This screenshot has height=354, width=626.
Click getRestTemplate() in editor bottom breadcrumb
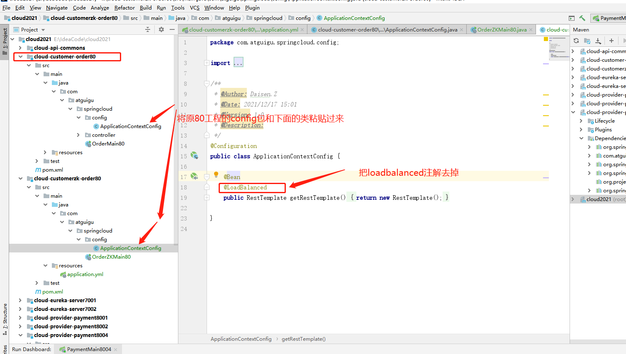point(304,339)
